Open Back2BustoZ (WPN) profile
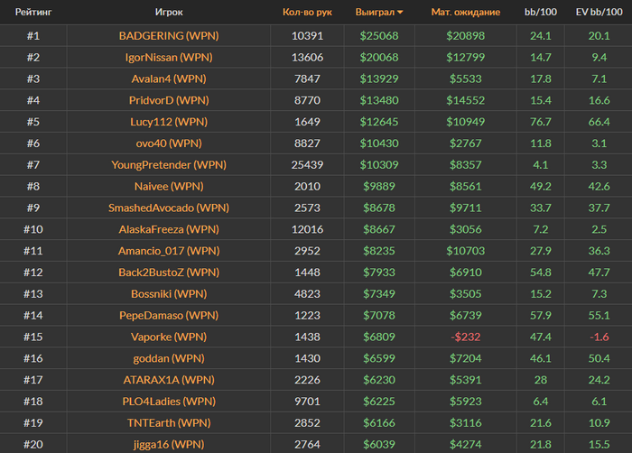 pyautogui.click(x=169, y=272)
